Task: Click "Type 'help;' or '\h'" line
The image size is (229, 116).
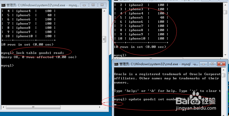Action: pyautogui.click(x=167, y=91)
